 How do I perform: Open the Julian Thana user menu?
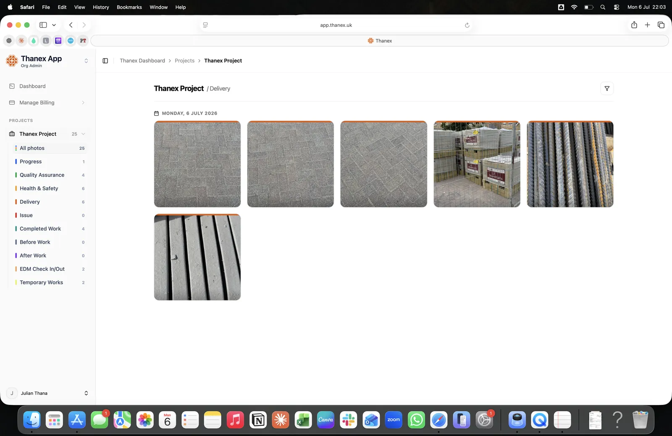[47, 393]
